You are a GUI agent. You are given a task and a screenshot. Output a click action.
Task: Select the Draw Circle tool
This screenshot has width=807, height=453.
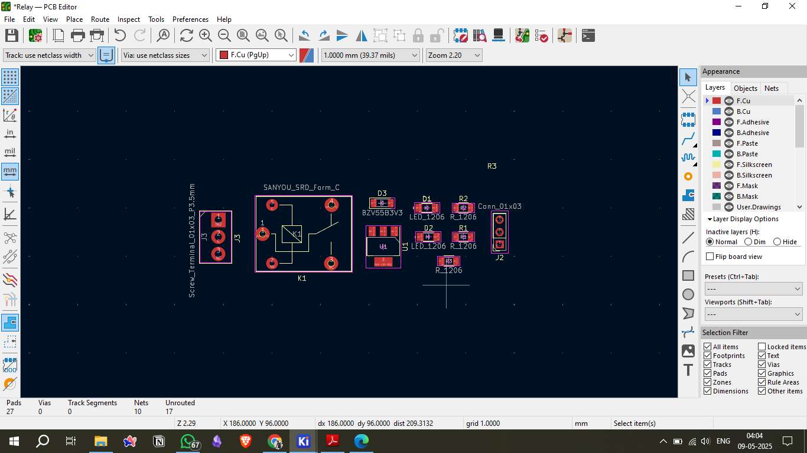point(688,294)
